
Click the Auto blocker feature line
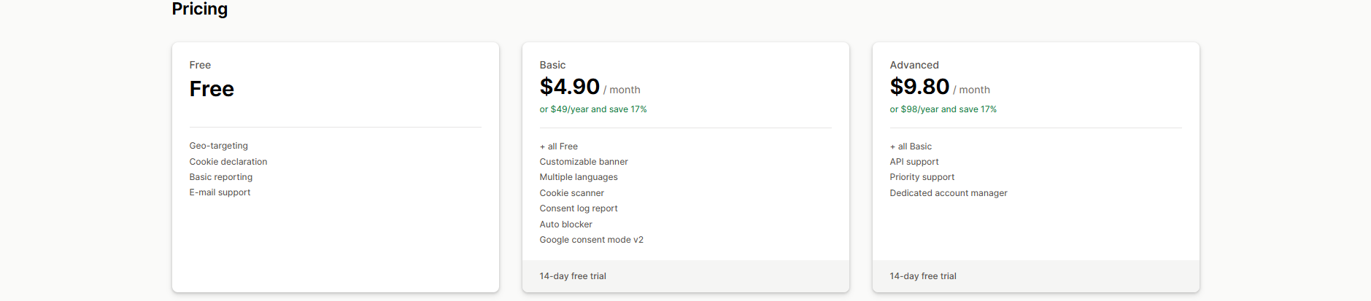pos(565,224)
